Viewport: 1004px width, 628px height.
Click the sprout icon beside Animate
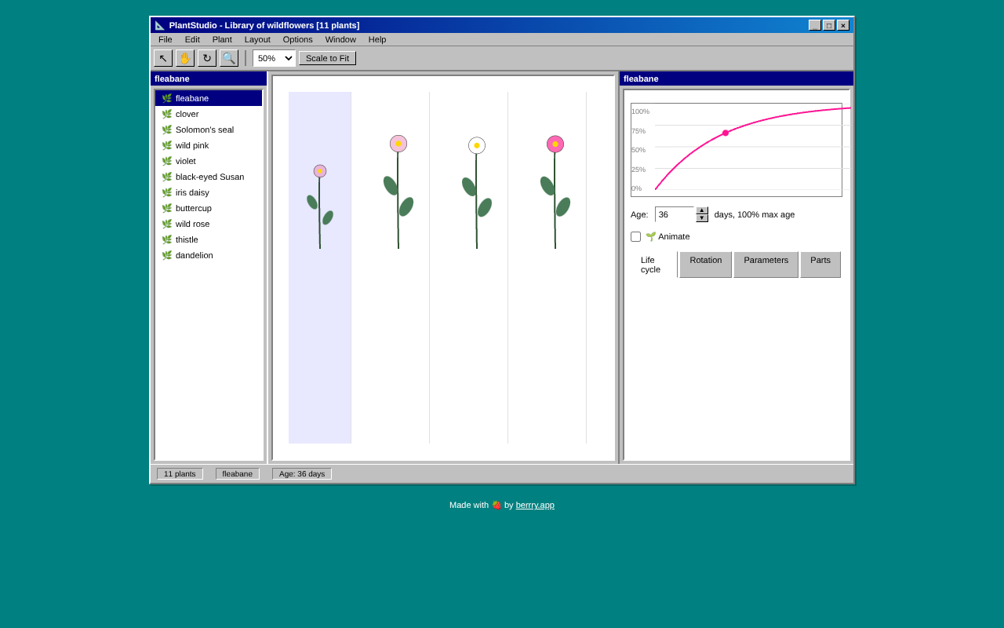point(649,235)
